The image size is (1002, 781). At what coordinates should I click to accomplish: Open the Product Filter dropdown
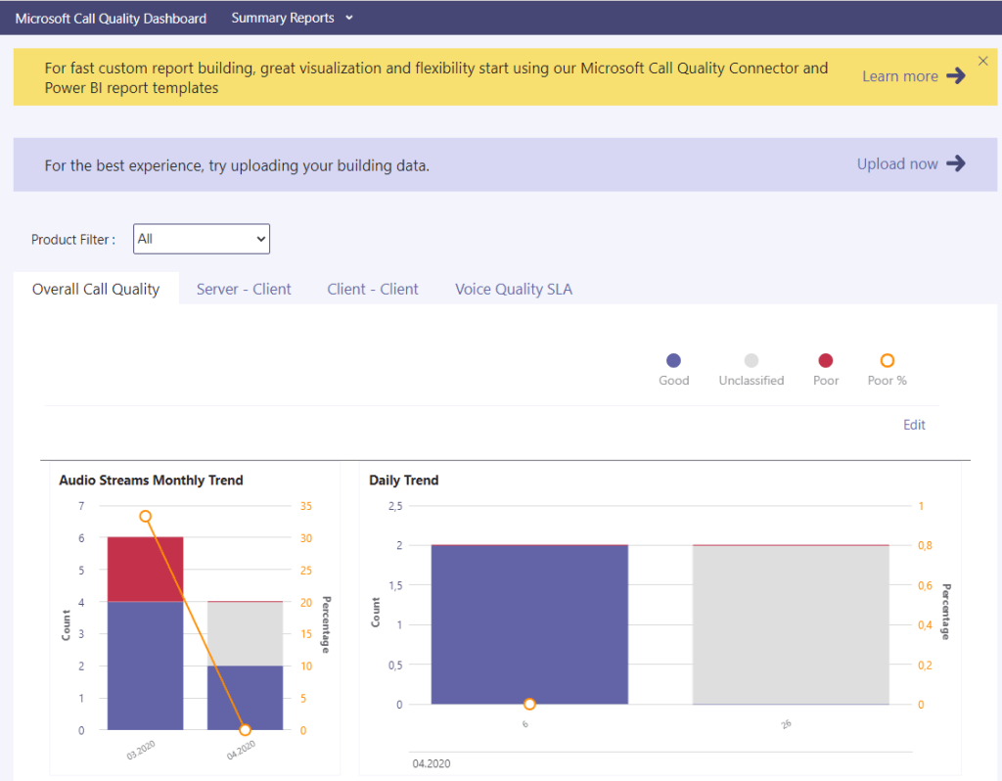click(201, 239)
